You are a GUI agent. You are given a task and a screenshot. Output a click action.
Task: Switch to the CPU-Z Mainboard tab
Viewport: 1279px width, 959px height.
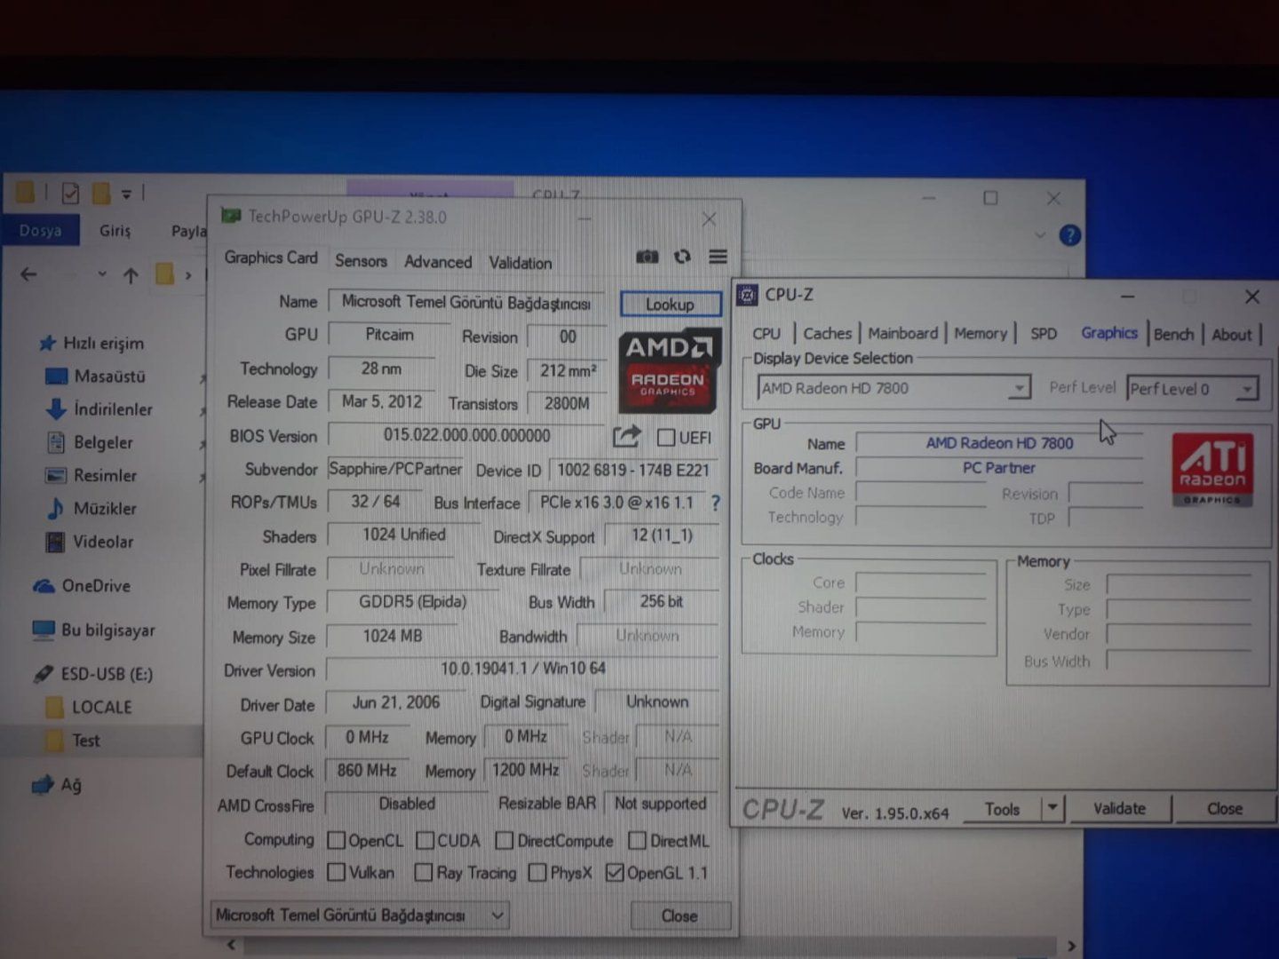coord(902,334)
